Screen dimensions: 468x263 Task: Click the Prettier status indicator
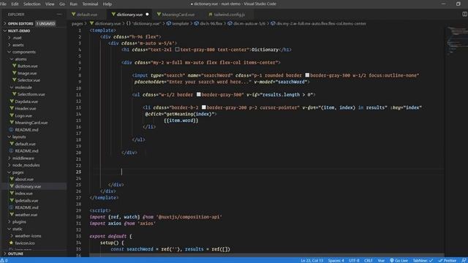447,260
